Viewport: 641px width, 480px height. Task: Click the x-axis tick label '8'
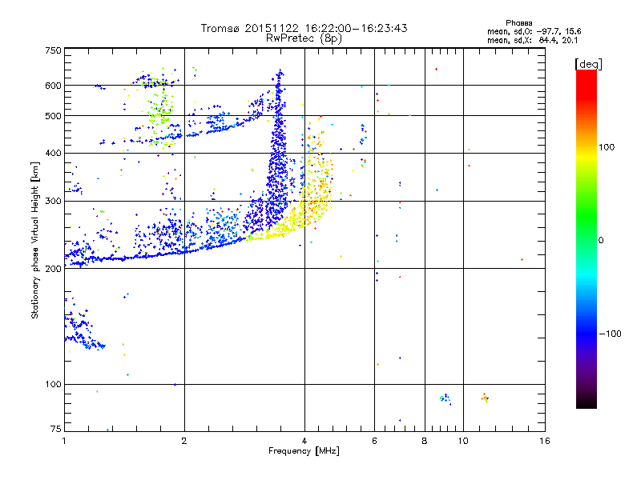click(x=425, y=441)
